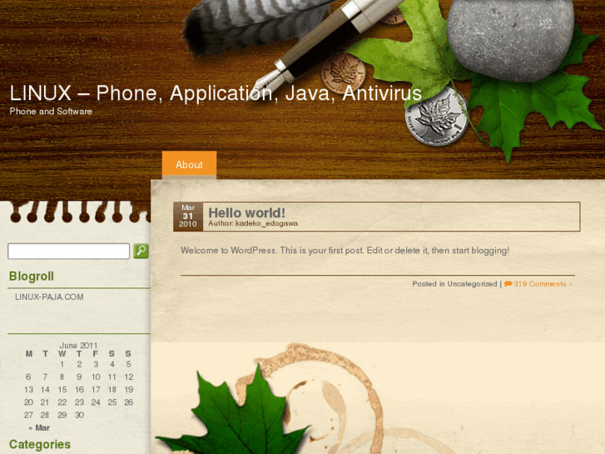Click the Categories heading
This screenshot has height=454, width=605.
click(40, 444)
